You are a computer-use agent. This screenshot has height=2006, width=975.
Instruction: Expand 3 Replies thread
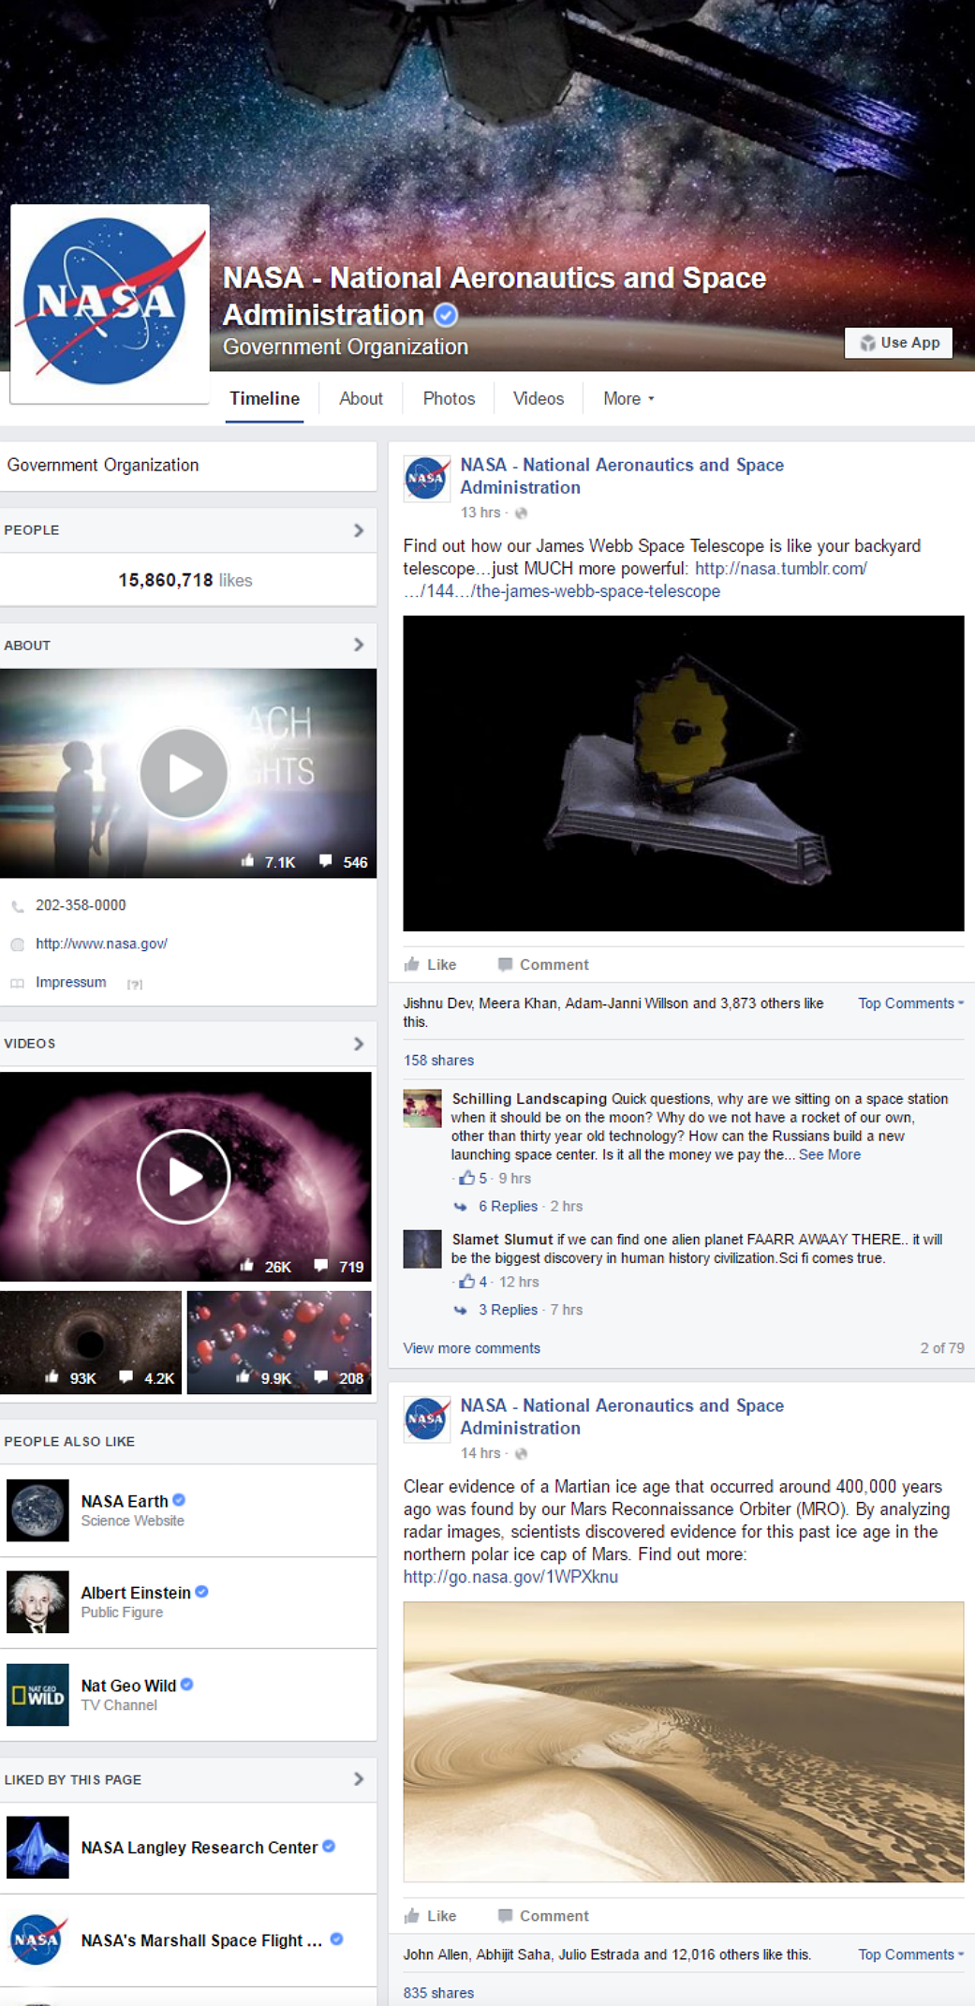pos(509,1310)
